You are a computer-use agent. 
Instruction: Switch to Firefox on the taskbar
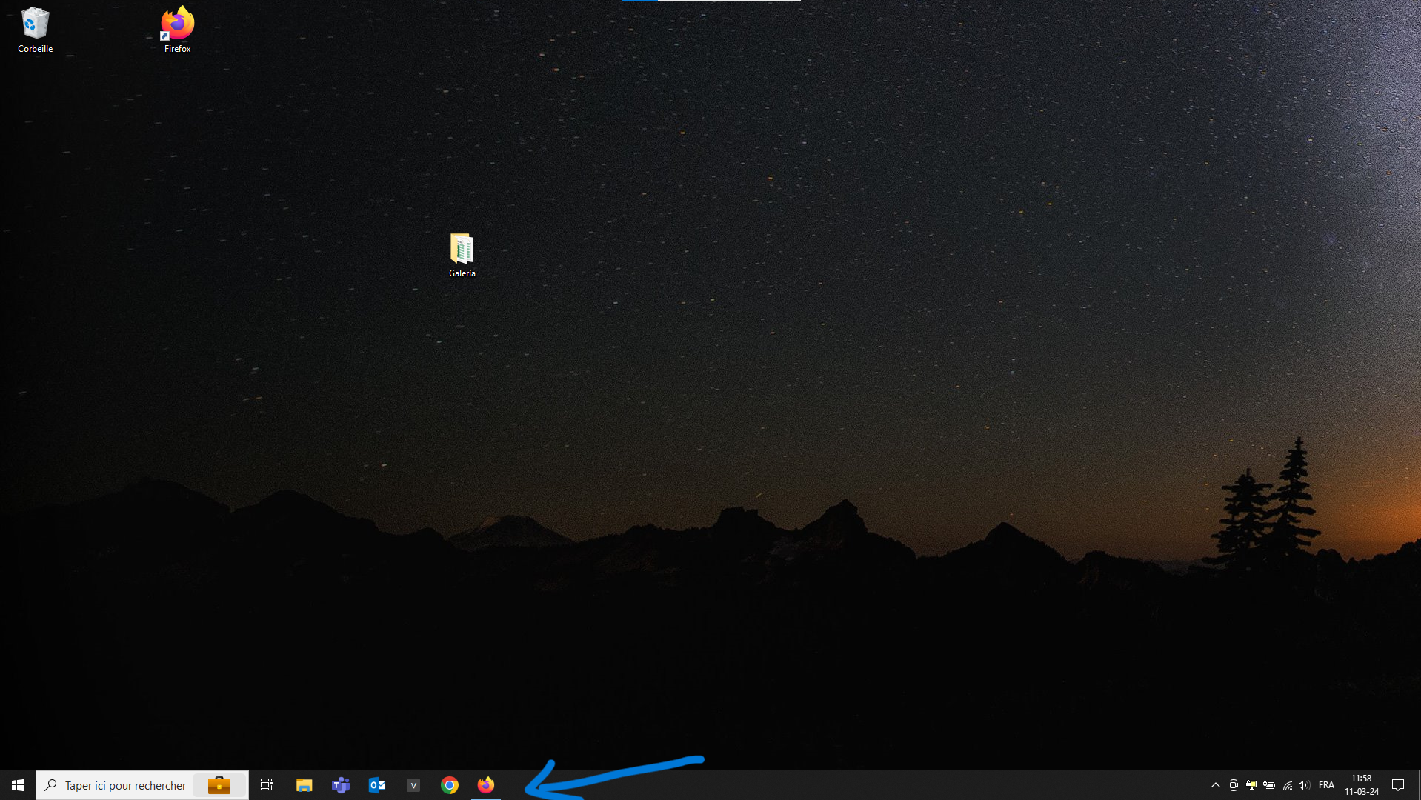click(486, 785)
